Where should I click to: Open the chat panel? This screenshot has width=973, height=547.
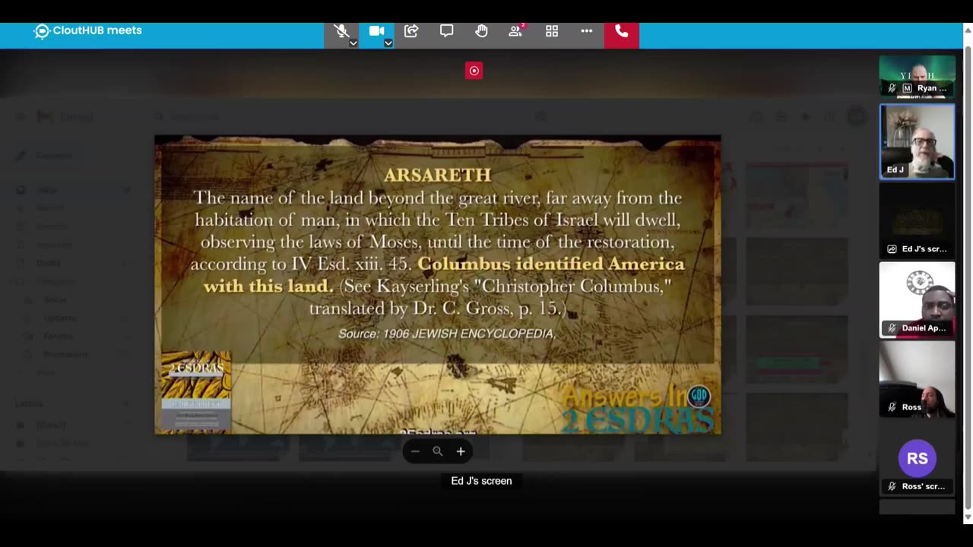tap(446, 31)
